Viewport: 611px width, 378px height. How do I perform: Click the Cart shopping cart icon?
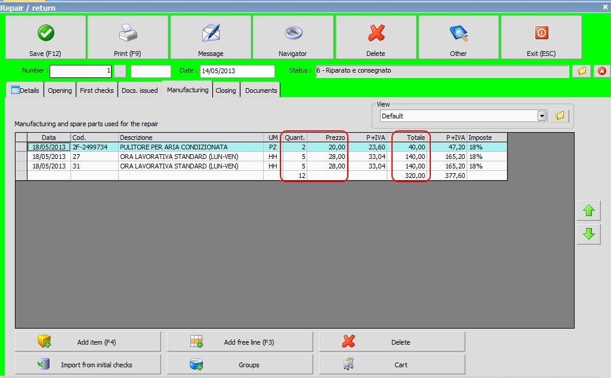(x=348, y=364)
